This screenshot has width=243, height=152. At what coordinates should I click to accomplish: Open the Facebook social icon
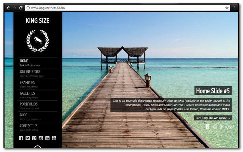tap(21, 138)
